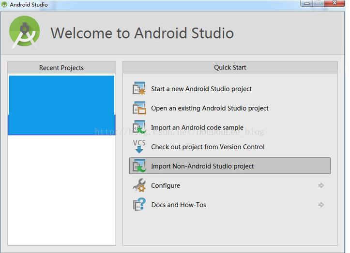The height and width of the screenshot is (253, 350).
Task: Click the VCS checkout arrow icon
Action: pos(139,146)
